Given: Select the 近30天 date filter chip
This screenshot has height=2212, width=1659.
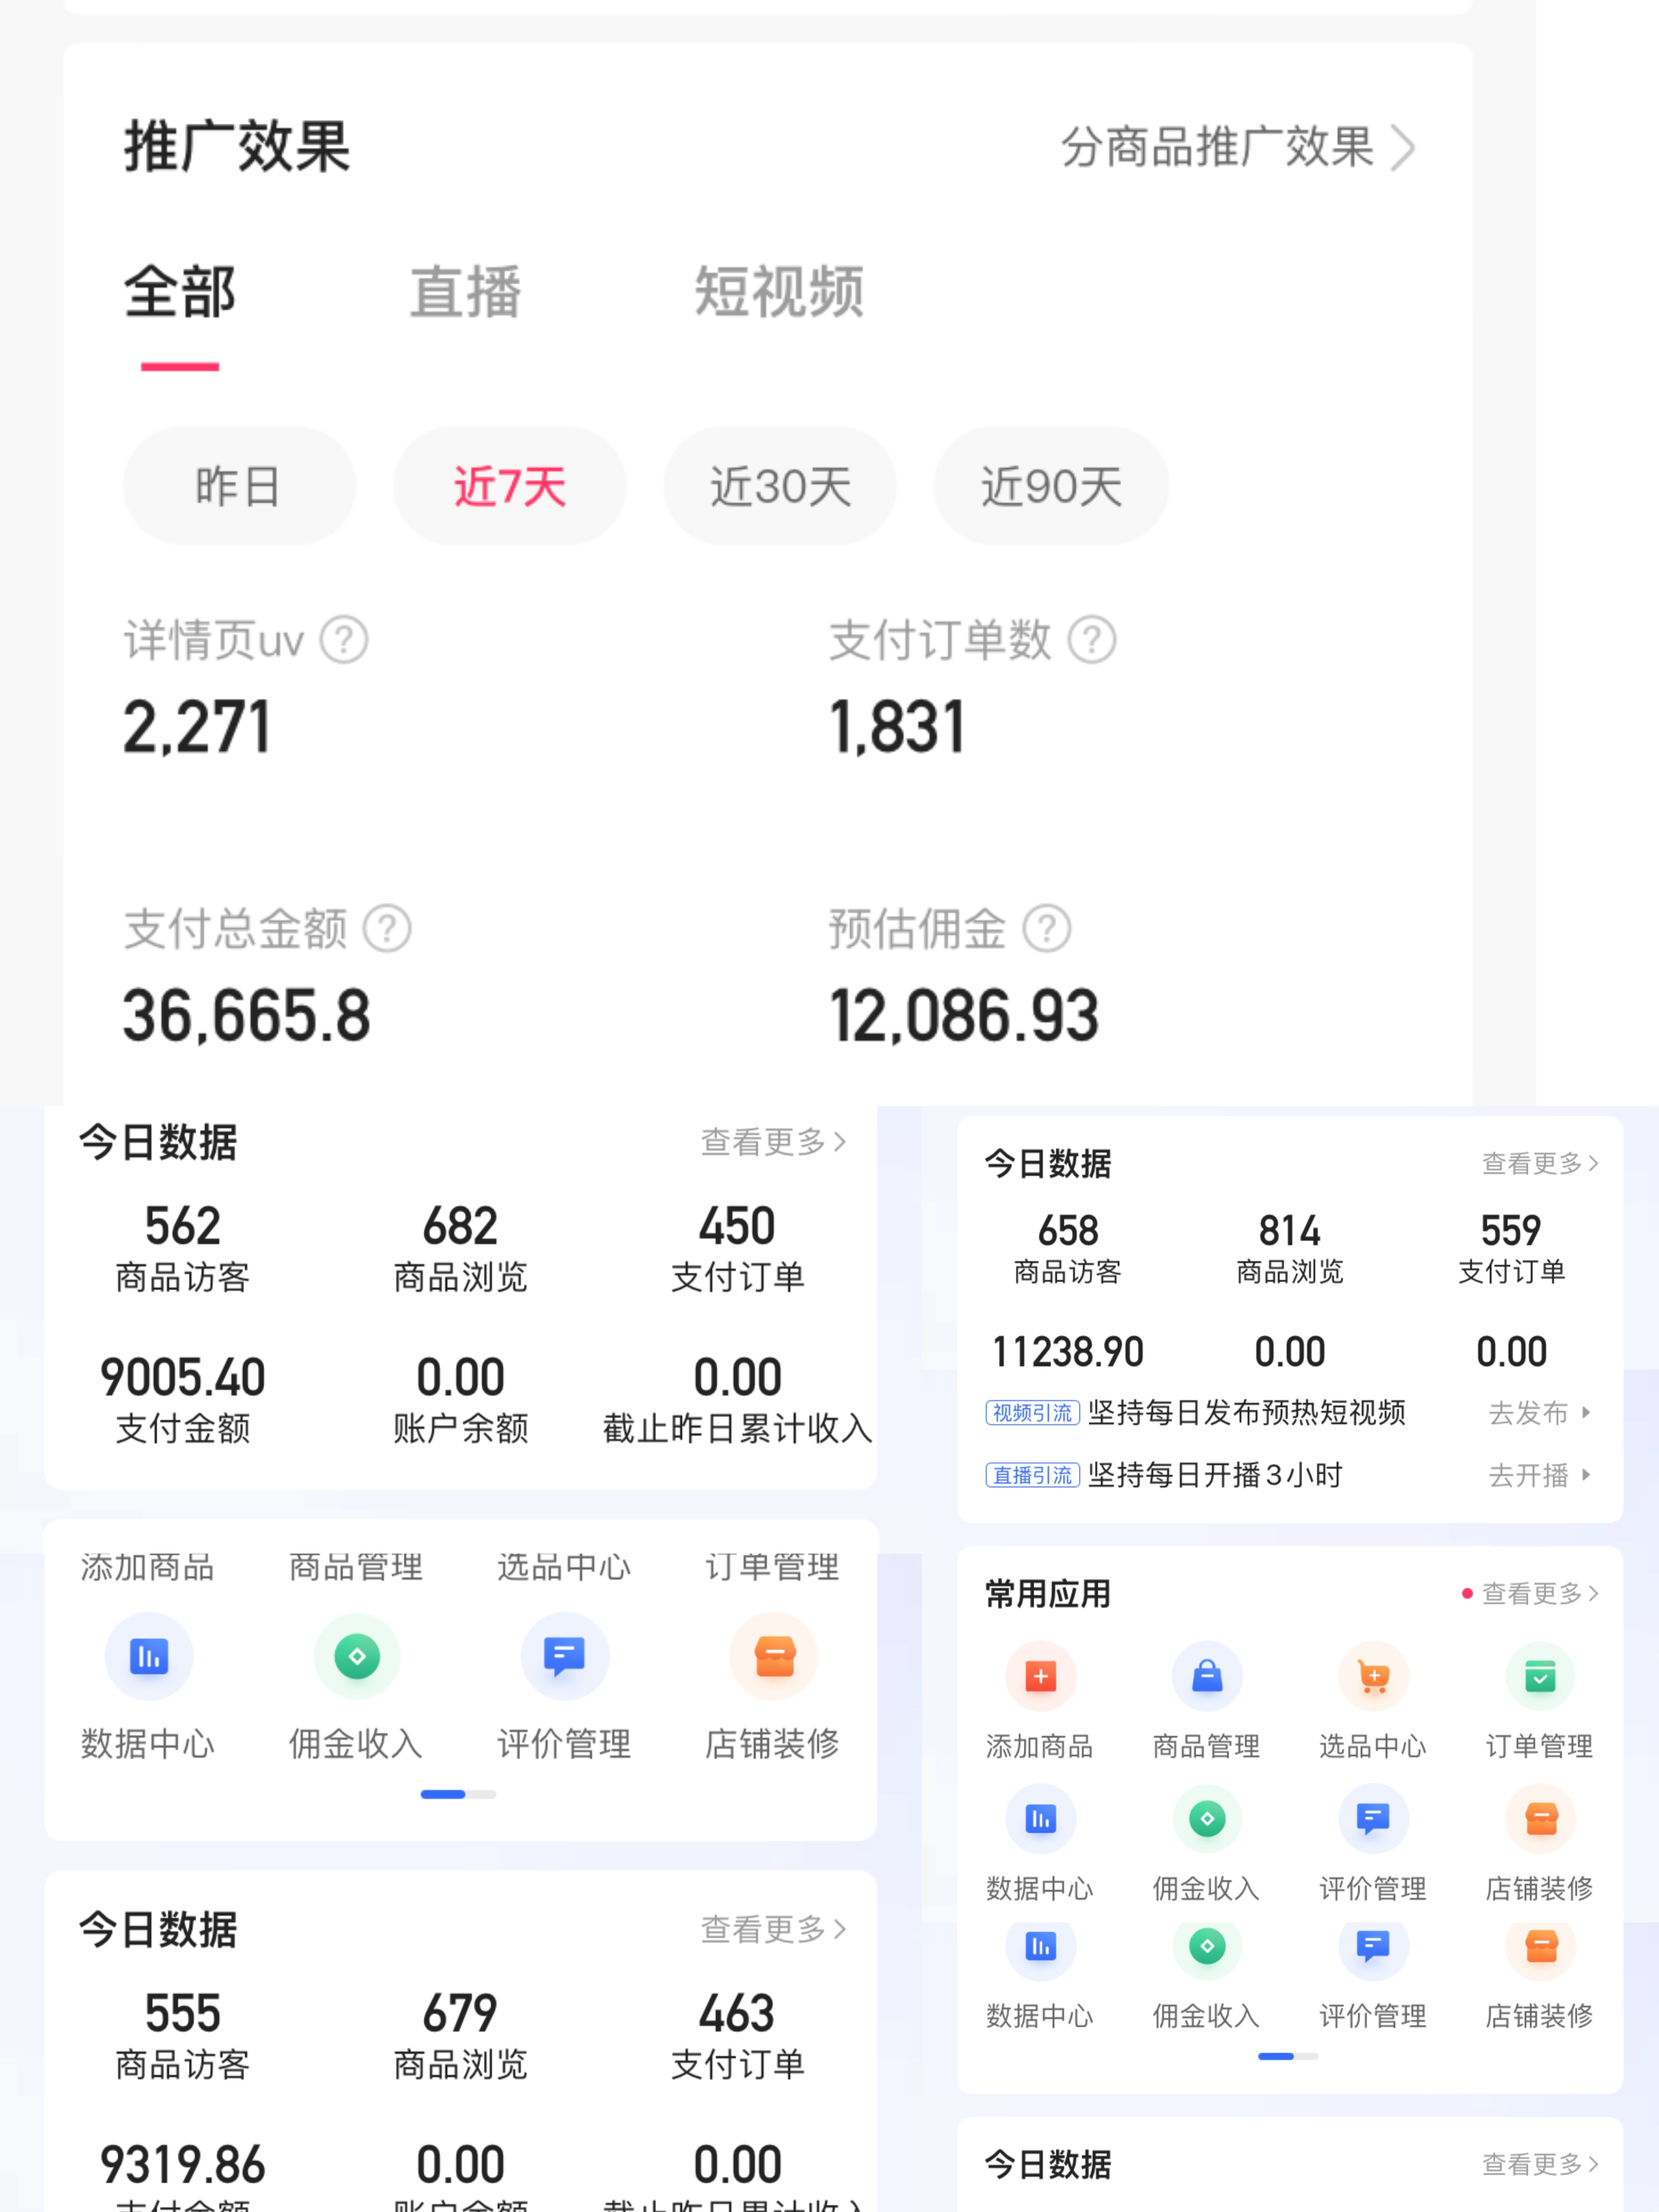Looking at the screenshot, I should [x=780, y=486].
